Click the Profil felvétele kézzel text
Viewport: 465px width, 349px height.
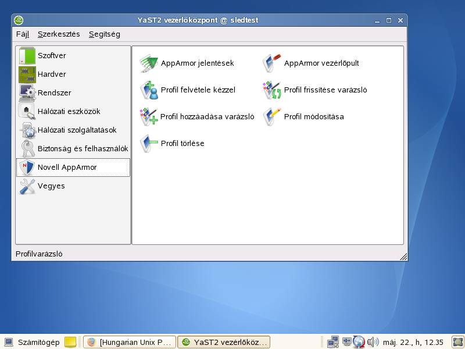coord(198,90)
